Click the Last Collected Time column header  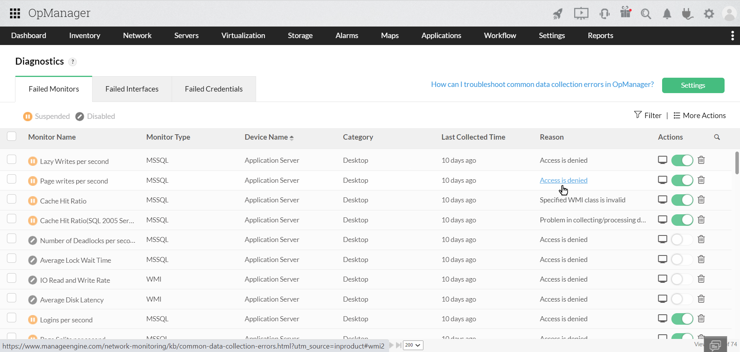473,137
